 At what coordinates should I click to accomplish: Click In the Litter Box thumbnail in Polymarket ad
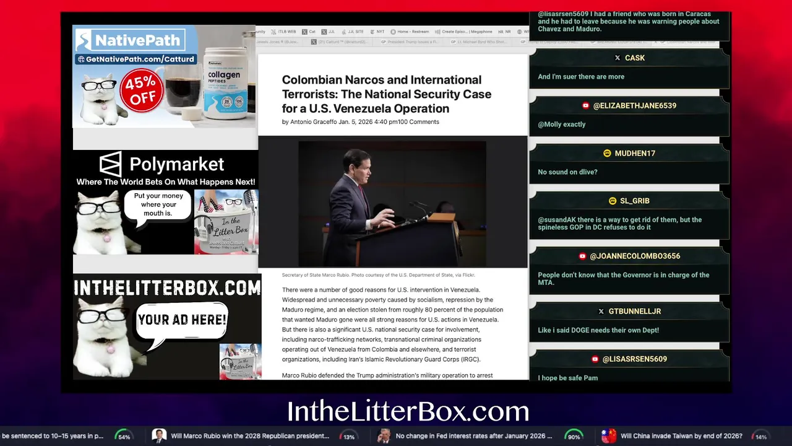point(226,222)
